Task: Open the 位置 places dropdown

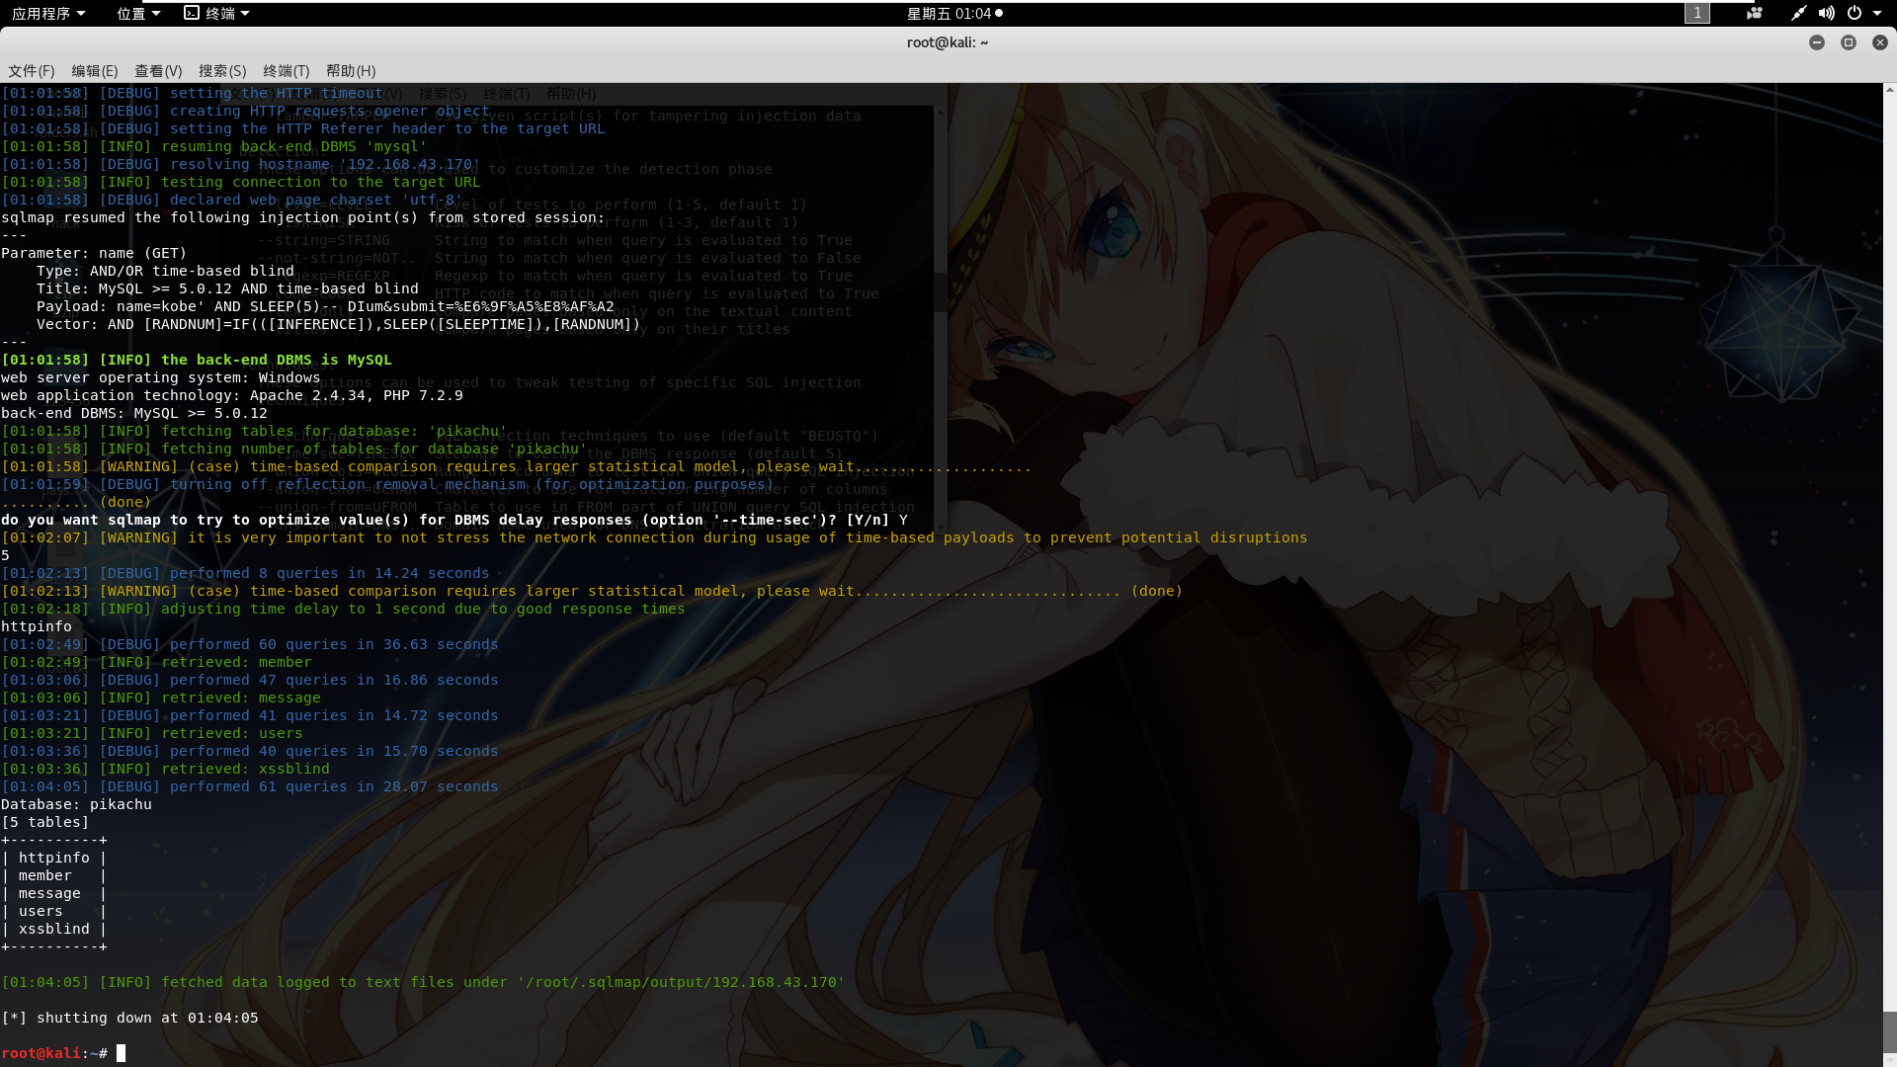Action: [x=138, y=13]
